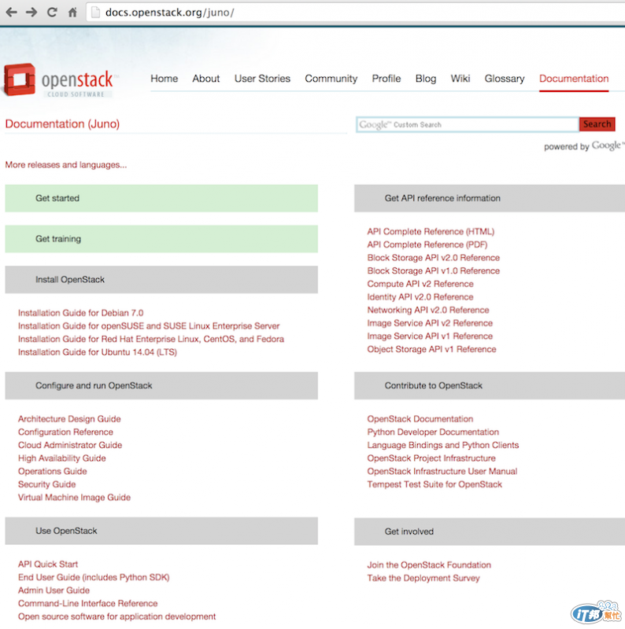The height and width of the screenshot is (629, 625).
Task: Open Installation Guide for Red Hat, CentOS, Fedora
Action: pyautogui.click(x=151, y=339)
